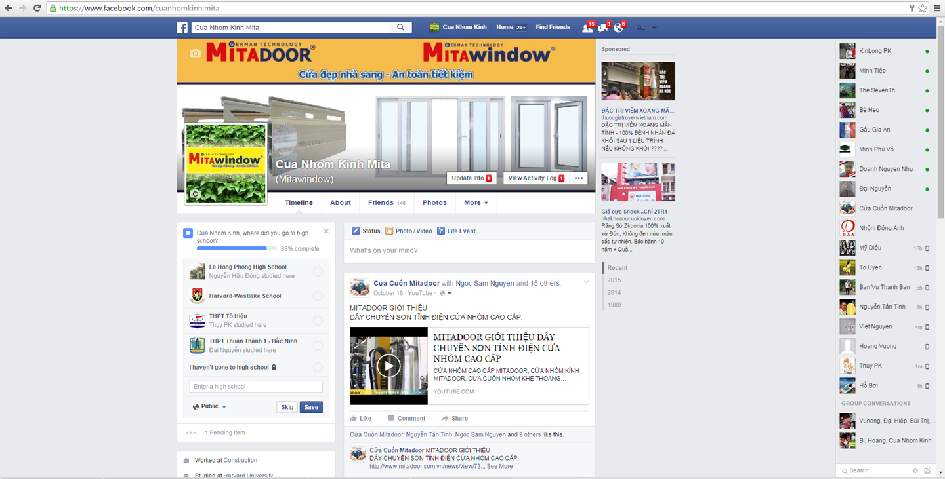Open the privacy shortcuts lock icon
Viewport: 945px width, 479px height.
click(x=641, y=28)
